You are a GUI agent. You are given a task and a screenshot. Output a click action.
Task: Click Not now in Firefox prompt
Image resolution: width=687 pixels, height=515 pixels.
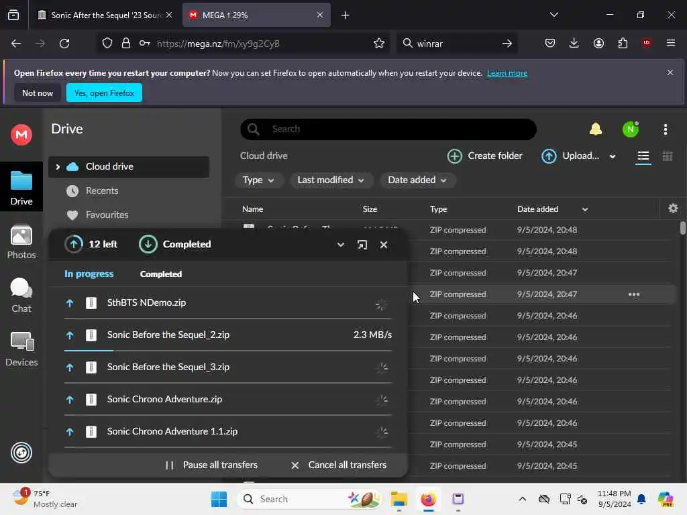(x=38, y=93)
